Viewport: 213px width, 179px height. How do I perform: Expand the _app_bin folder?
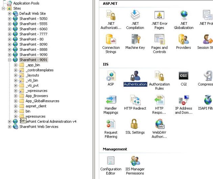(x=16, y=65)
